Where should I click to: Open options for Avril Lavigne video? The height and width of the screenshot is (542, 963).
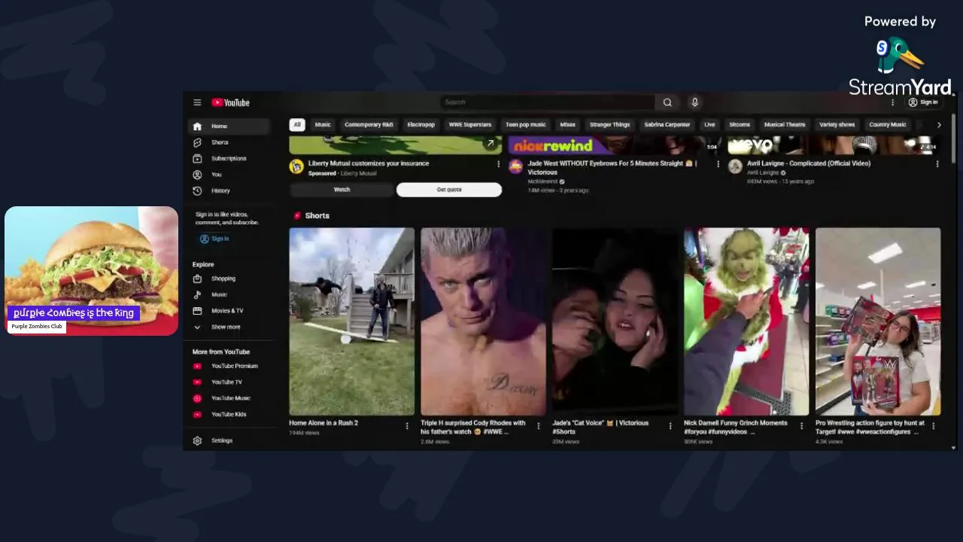[937, 164]
